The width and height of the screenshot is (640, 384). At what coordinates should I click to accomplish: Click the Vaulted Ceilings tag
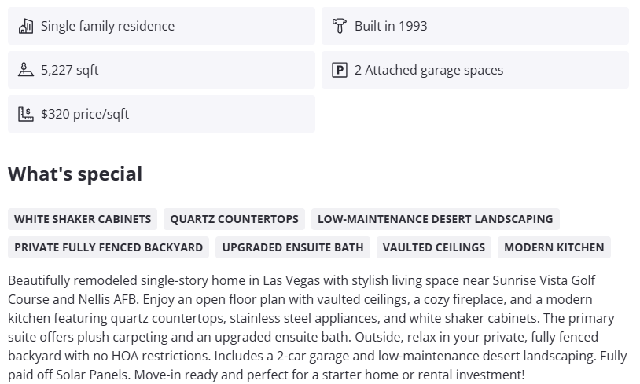pyautogui.click(x=434, y=247)
